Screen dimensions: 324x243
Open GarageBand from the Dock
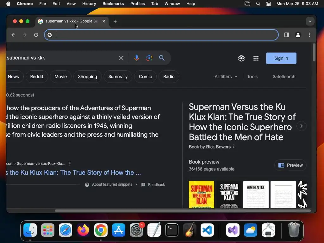(190, 230)
